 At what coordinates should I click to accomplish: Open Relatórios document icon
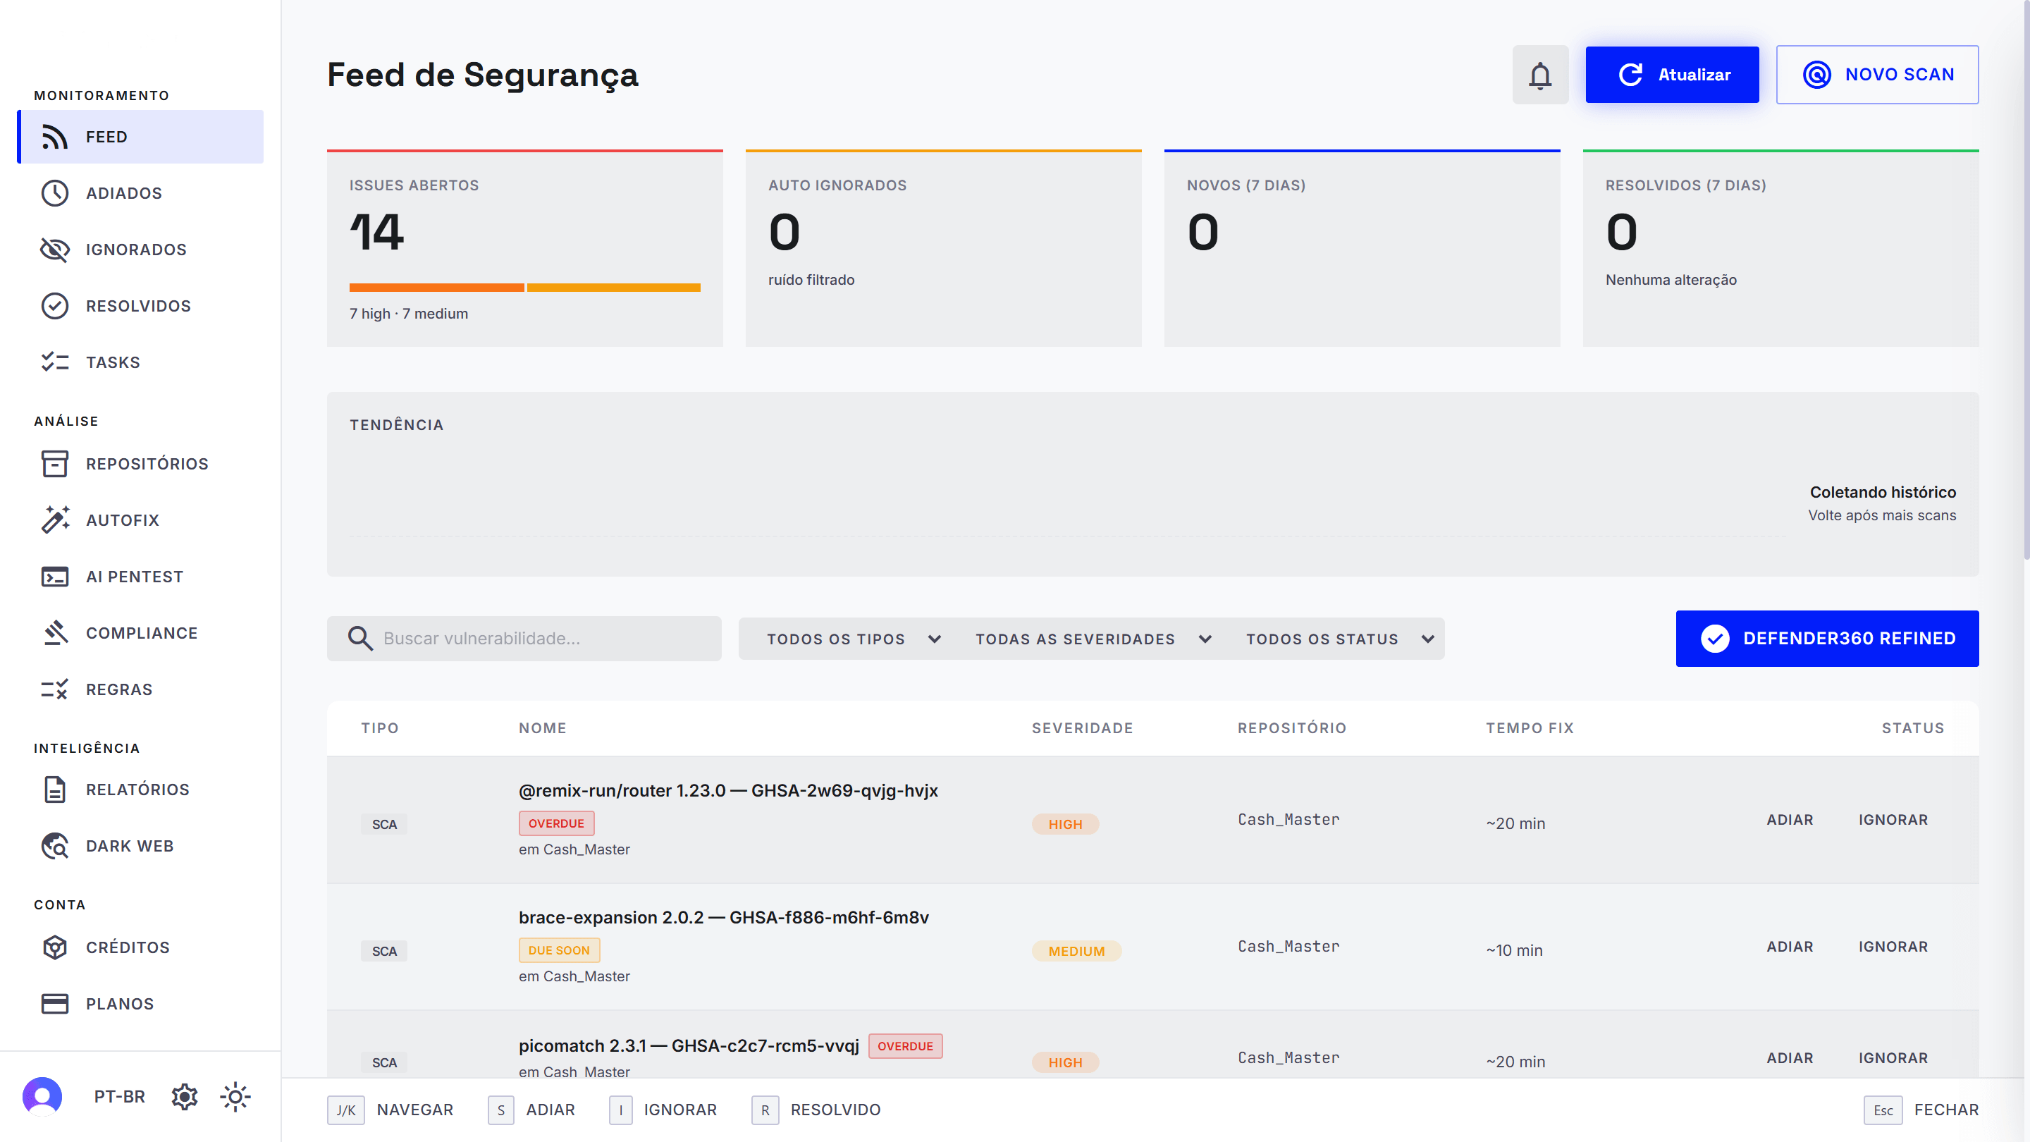pos(54,790)
